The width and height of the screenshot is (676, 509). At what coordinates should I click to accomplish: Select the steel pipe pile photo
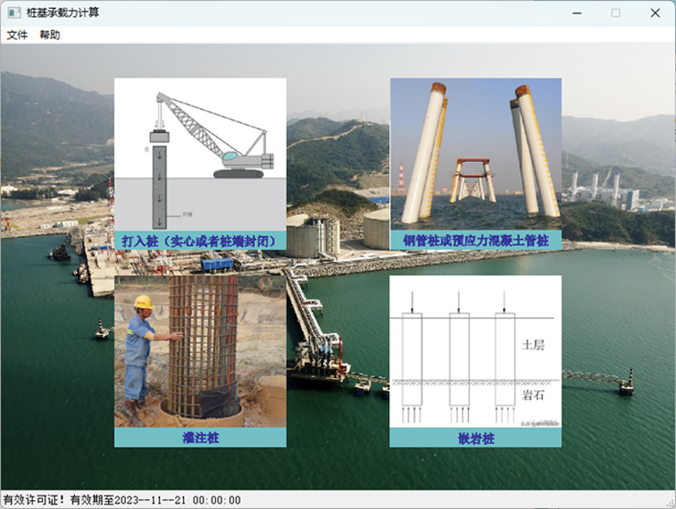click(x=475, y=154)
